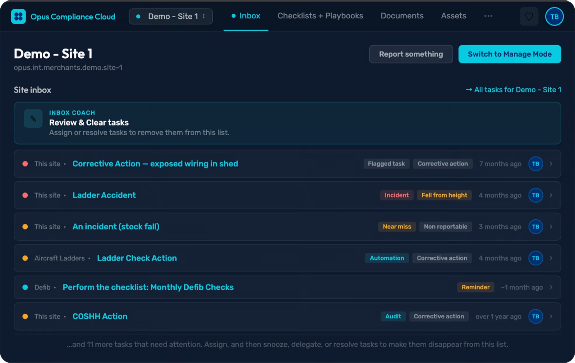Expand the Monthly Defib Checks chevron
The height and width of the screenshot is (363, 575).
coord(551,287)
